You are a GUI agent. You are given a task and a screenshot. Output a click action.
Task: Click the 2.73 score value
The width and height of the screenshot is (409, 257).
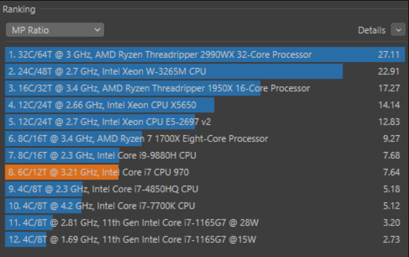392,240
